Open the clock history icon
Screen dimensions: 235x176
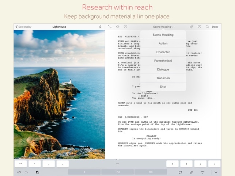[x=199, y=27]
